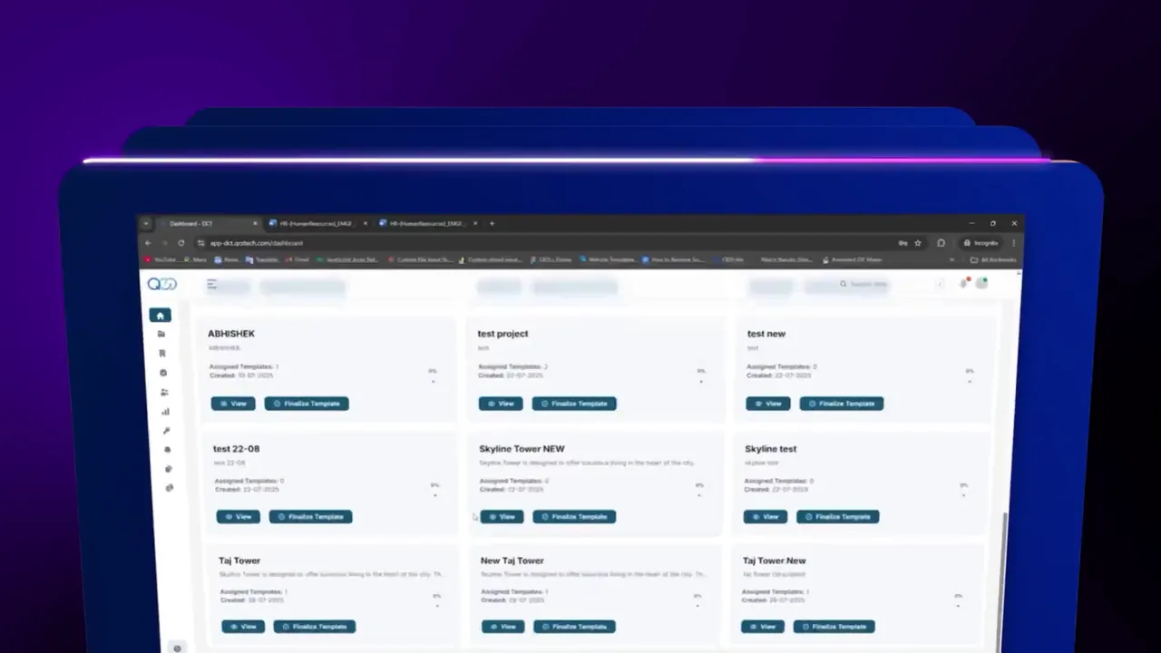
Task: Expand the chevron on the Skyline test card
Action: pos(964,495)
